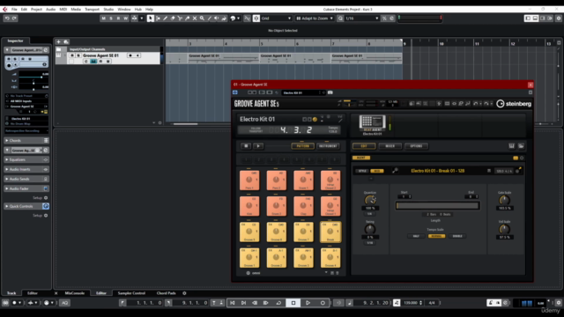This screenshot has height=317, width=564.
Task: Solo the Groove Agent SE 01 track
Action: click(78, 55)
